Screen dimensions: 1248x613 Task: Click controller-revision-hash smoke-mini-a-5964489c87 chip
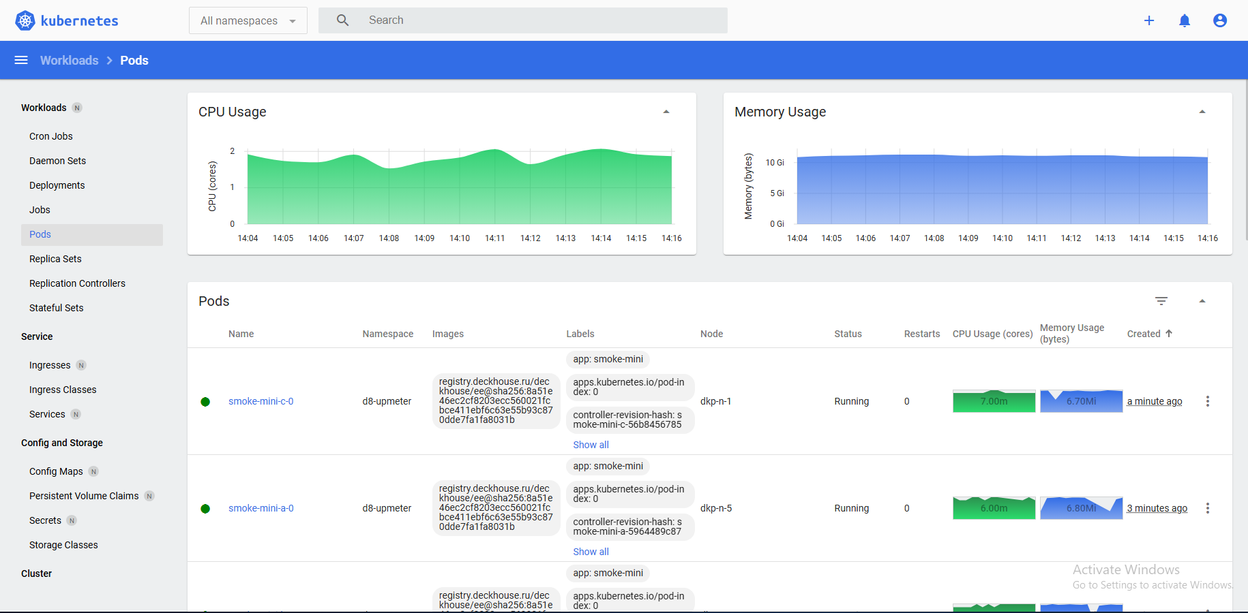pos(630,526)
